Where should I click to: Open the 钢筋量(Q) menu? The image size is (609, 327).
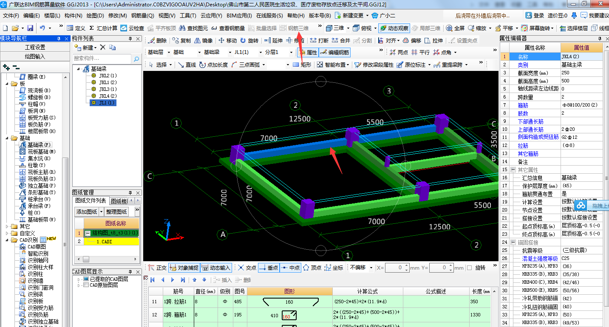point(142,16)
